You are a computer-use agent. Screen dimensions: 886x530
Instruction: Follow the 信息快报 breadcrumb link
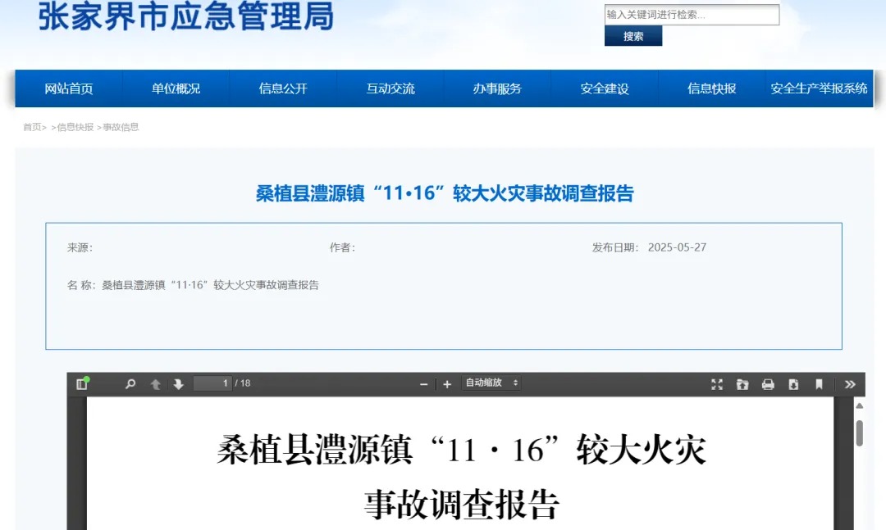75,127
